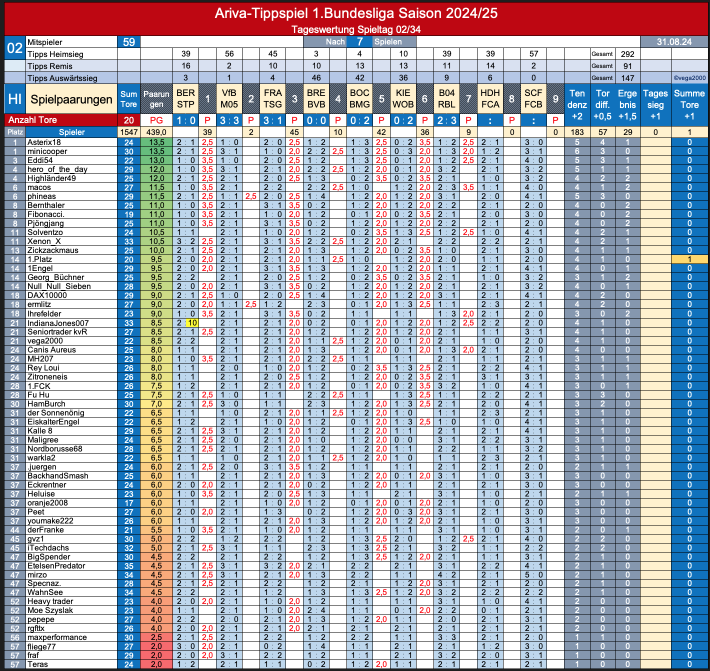This screenshot has width=710, height=671.
Task: Select player name Nordborusse68
Action: click(54, 449)
